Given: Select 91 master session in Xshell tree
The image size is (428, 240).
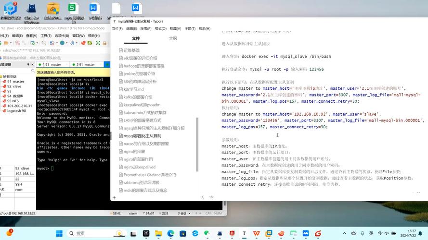Looking at the screenshot, I should click(x=15, y=82).
